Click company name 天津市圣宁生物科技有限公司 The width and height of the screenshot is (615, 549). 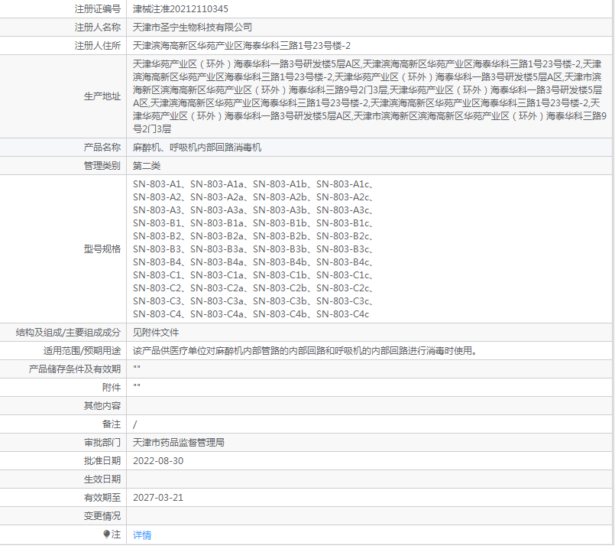pyautogui.click(x=193, y=28)
